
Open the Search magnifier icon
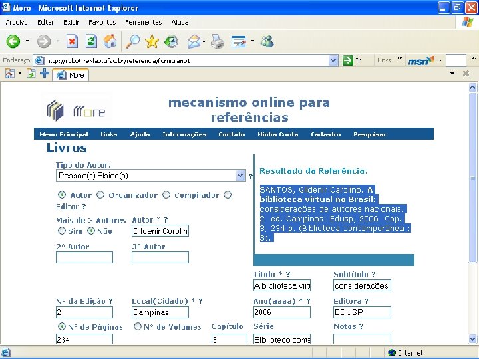tap(132, 41)
